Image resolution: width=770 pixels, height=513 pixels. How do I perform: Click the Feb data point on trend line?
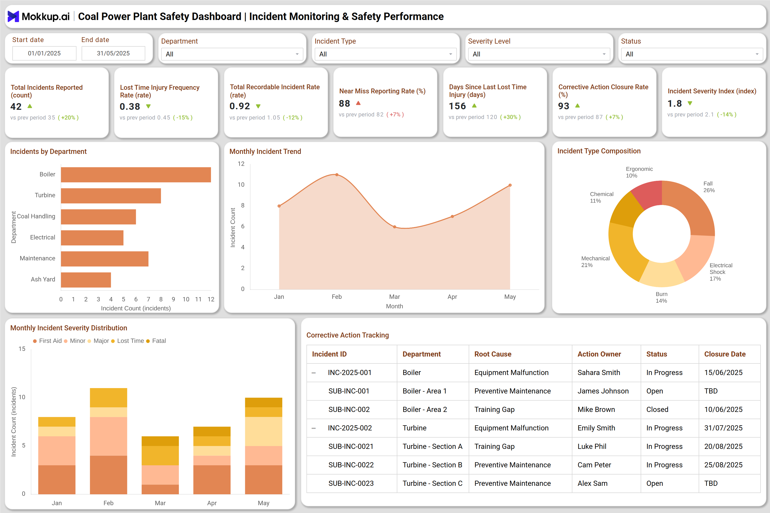pyautogui.click(x=336, y=175)
